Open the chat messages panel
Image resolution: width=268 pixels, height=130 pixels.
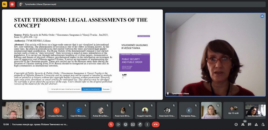(x=250, y=125)
